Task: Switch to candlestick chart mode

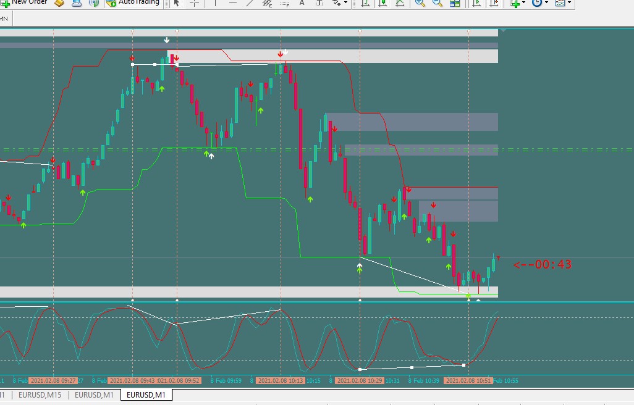Action: click(382, 3)
